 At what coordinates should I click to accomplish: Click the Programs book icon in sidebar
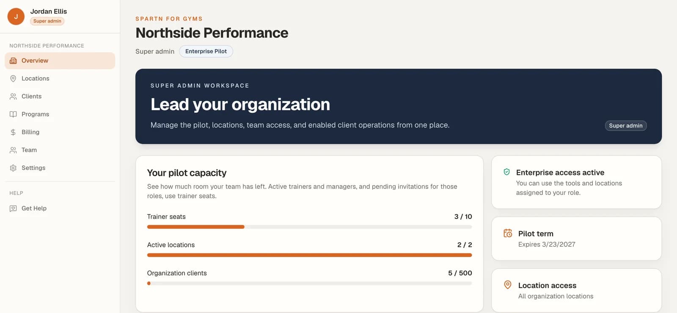pyautogui.click(x=13, y=114)
